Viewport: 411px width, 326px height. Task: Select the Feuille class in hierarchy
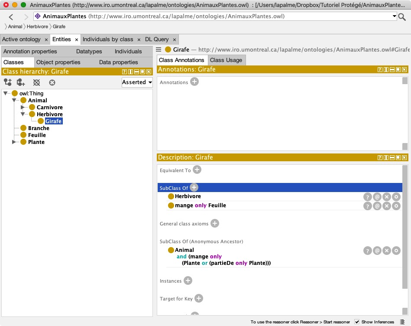click(x=37, y=135)
